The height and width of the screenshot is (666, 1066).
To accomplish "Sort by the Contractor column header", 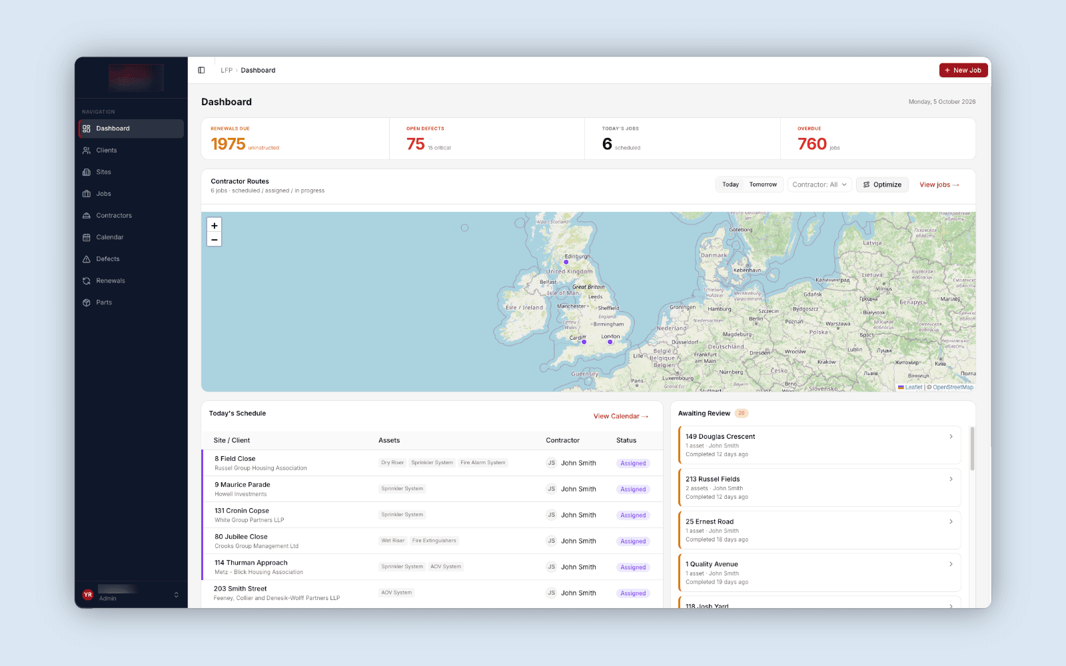I will (x=562, y=440).
